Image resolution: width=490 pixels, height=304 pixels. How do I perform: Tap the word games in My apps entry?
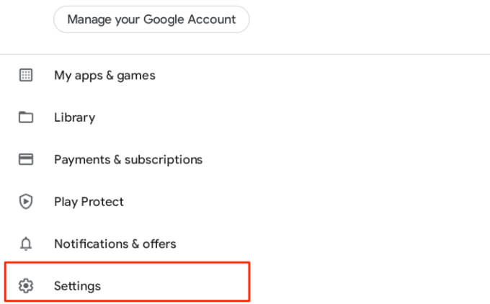coord(138,75)
